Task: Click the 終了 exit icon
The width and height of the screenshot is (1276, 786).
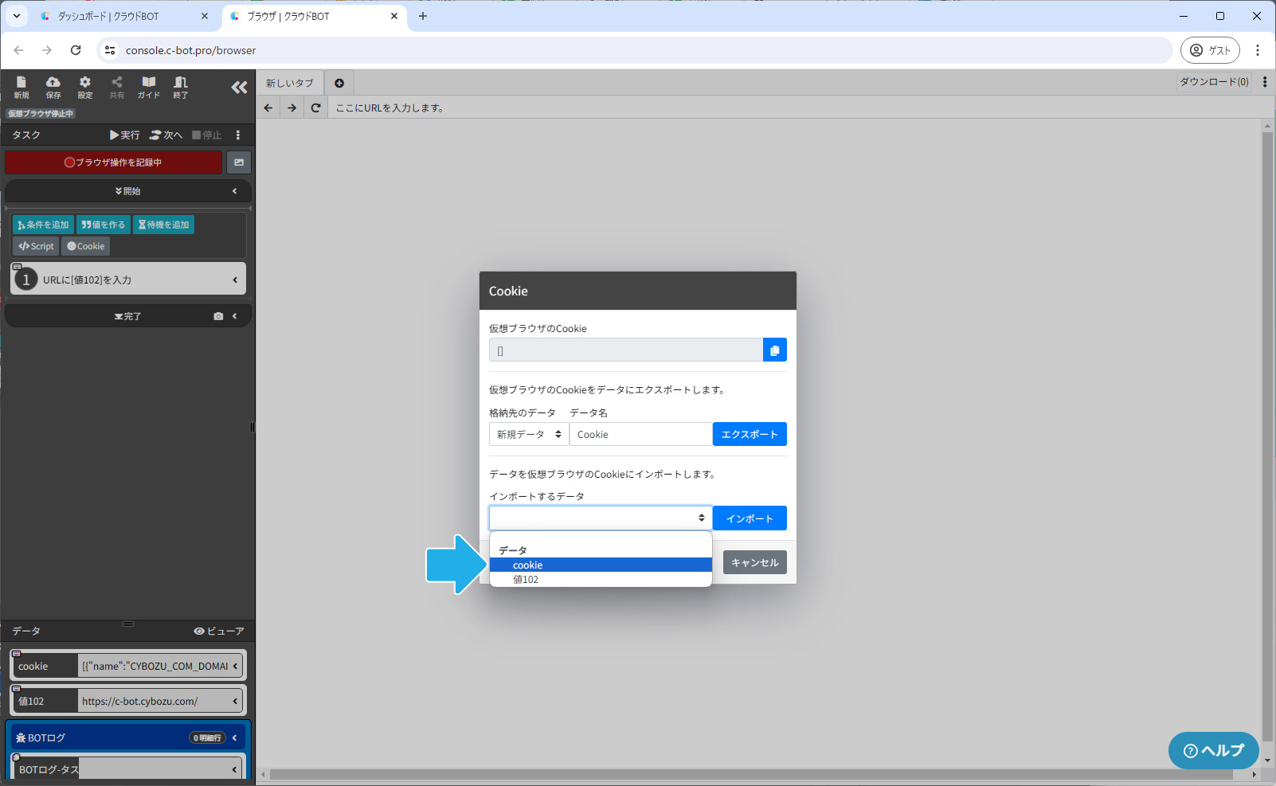Action: (181, 87)
